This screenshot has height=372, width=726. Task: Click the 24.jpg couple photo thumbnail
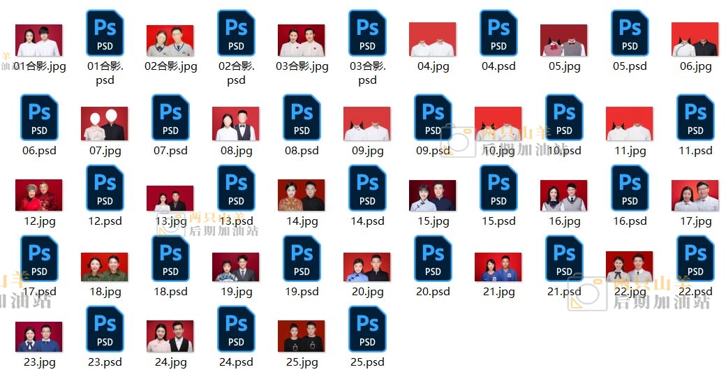170,336
